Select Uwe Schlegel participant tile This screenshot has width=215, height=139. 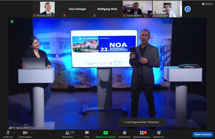[x=77, y=9]
